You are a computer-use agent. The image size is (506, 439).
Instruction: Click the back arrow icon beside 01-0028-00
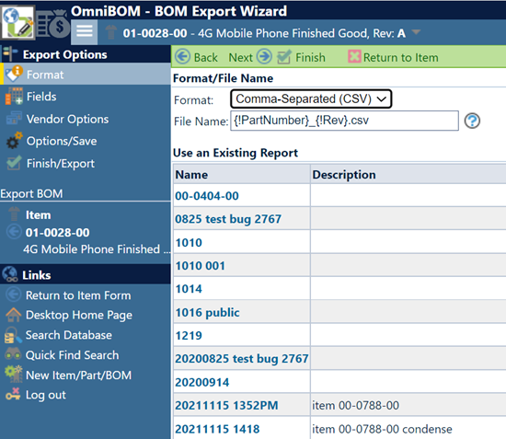pos(14,232)
